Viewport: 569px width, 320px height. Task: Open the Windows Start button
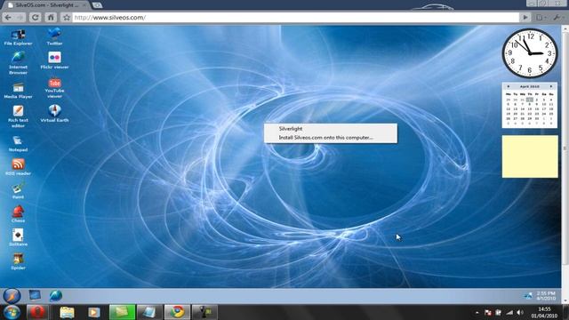tap(12, 312)
